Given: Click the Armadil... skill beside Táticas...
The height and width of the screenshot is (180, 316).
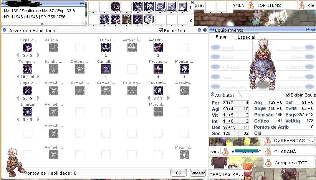Looking at the screenshot, I should pyautogui.click(x=132, y=47).
